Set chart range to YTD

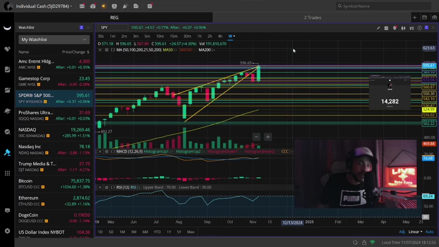(x=157, y=232)
